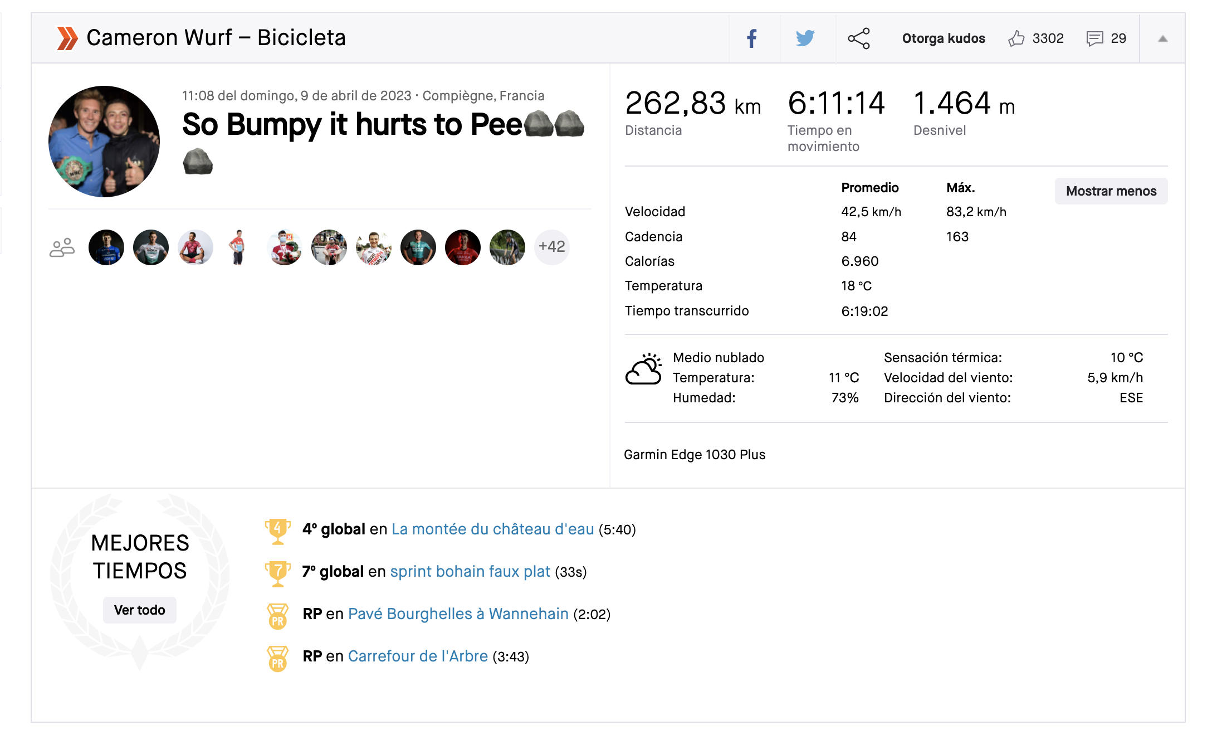Viewport: 1222px width, 740px height.
Task: Open Carrefour de l'Arbre segment link
Action: click(418, 656)
